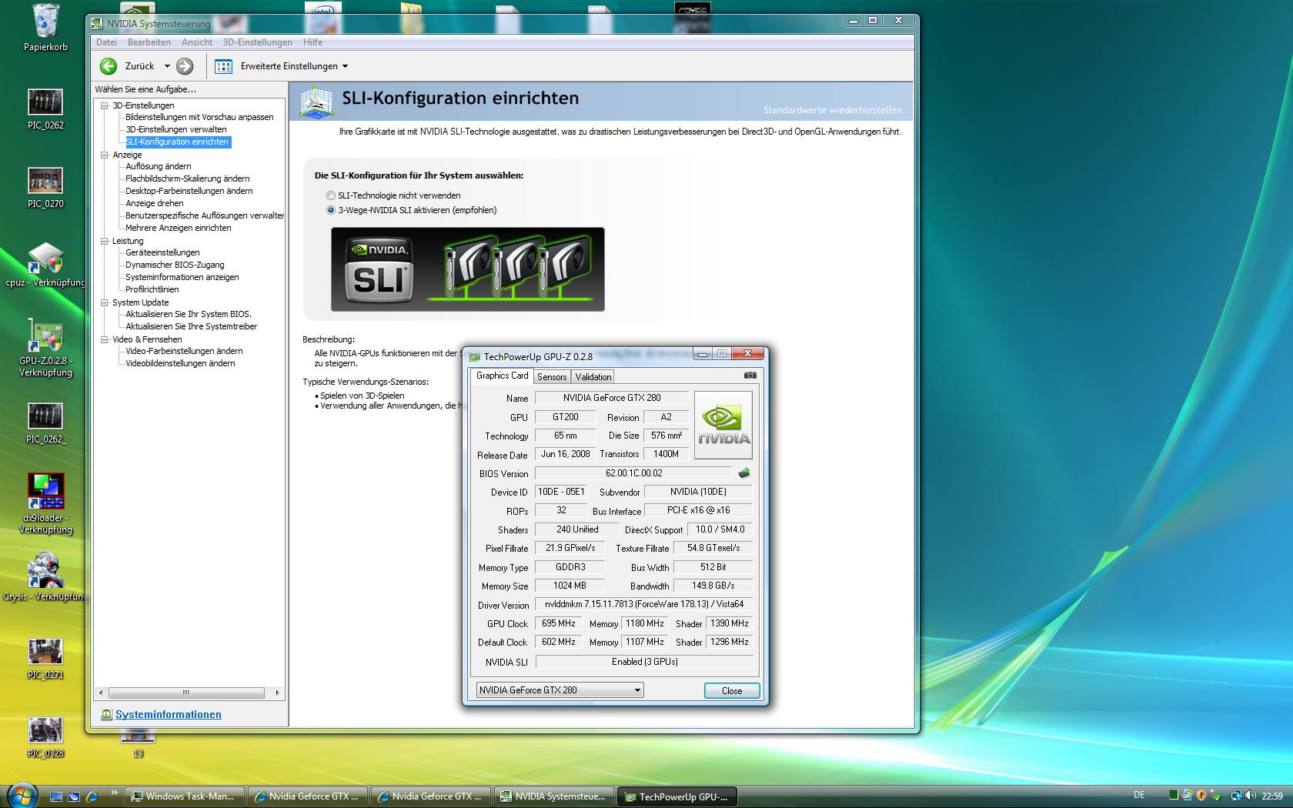The height and width of the screenshot is (808, 1293).
Task: Select the 3-Wege-NVIDIA SLI aktivieren radio option
Action: tap(331, 210)
